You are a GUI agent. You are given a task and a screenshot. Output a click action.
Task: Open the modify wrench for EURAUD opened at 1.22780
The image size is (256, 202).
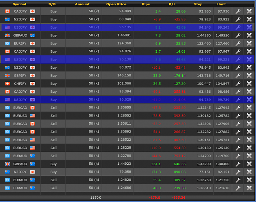(x=238, y=156)
